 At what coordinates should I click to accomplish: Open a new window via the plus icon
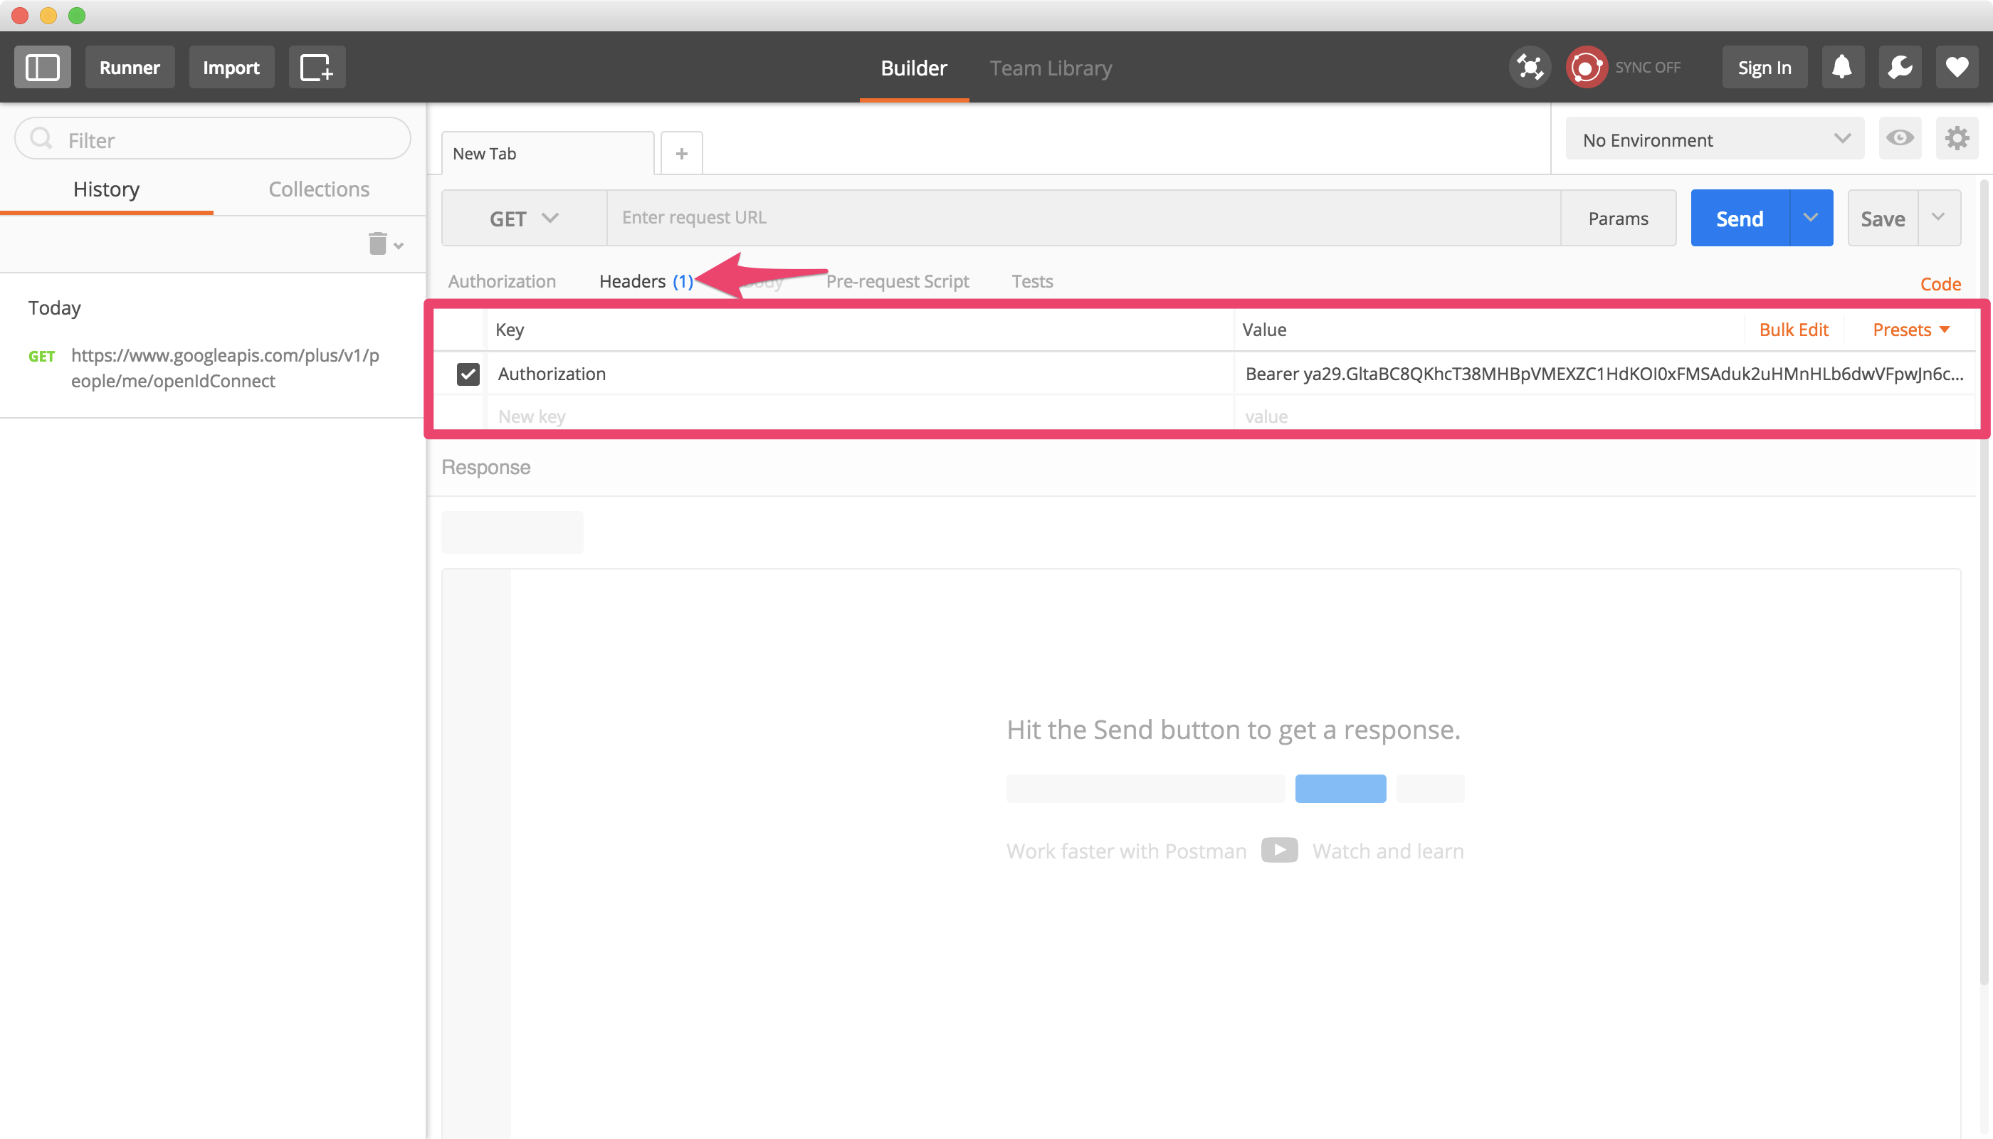(x=317, y=66)
